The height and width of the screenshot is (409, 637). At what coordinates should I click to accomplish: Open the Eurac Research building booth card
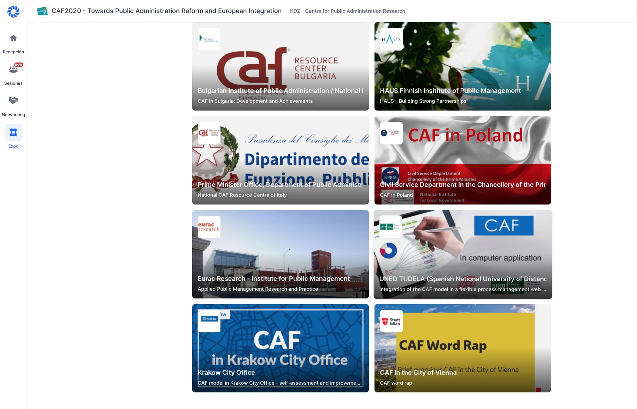[281, 254]
